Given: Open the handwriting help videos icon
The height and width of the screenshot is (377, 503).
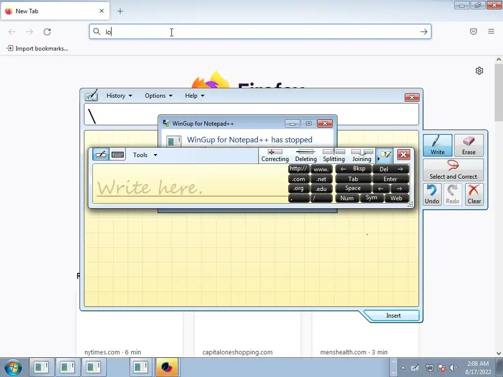Looking at the screenshot, I should [385, 155].
